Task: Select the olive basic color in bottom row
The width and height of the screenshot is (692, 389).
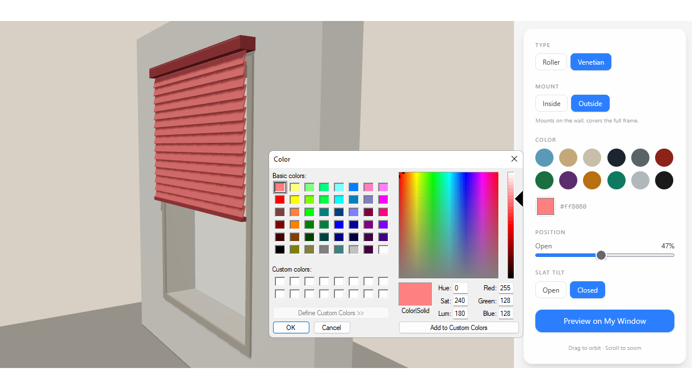Action: tap(295, 250)
